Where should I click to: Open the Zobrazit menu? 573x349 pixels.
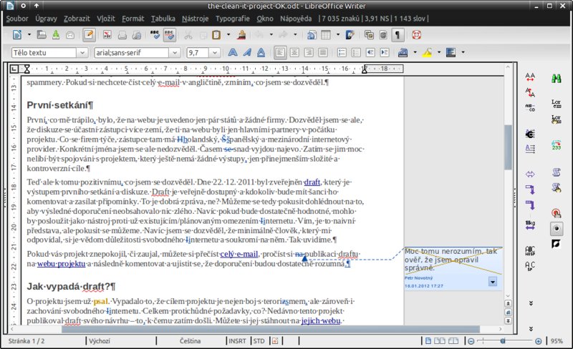(77, 19)
